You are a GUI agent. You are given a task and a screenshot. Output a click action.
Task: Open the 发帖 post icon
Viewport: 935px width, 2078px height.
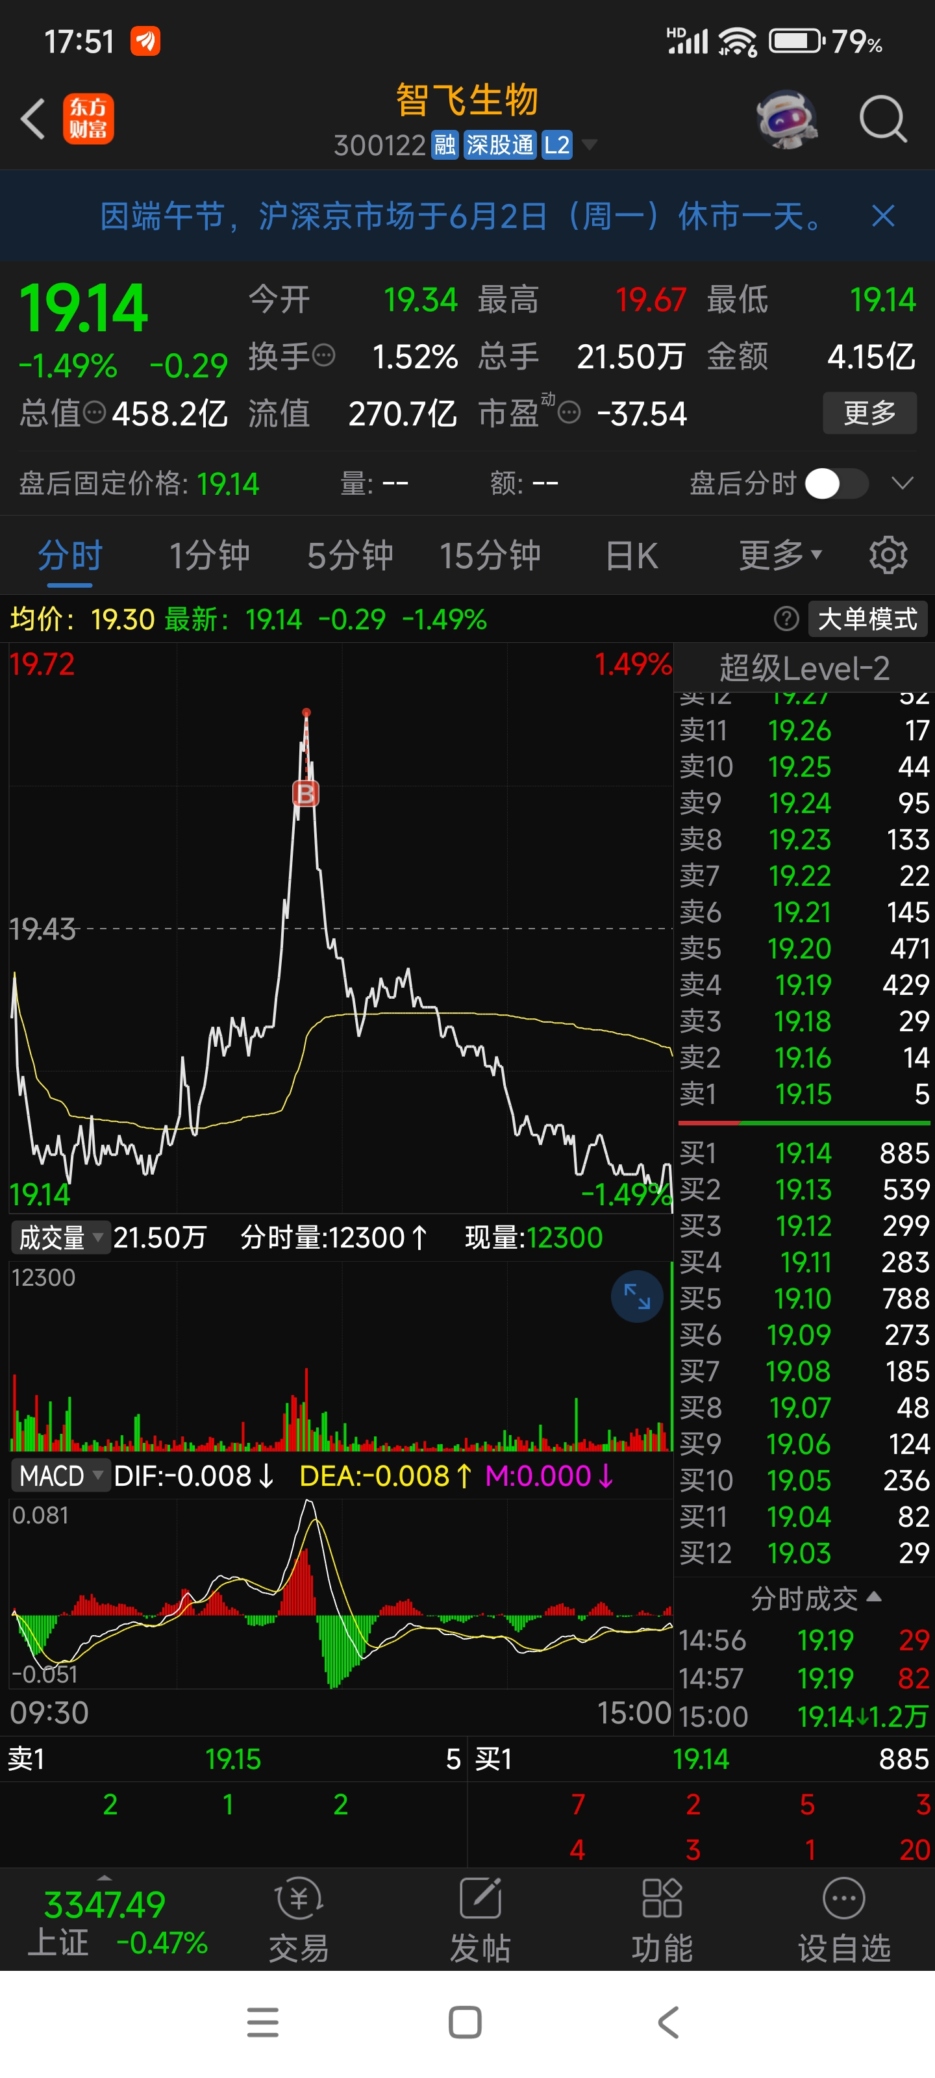coord(480,1919)
